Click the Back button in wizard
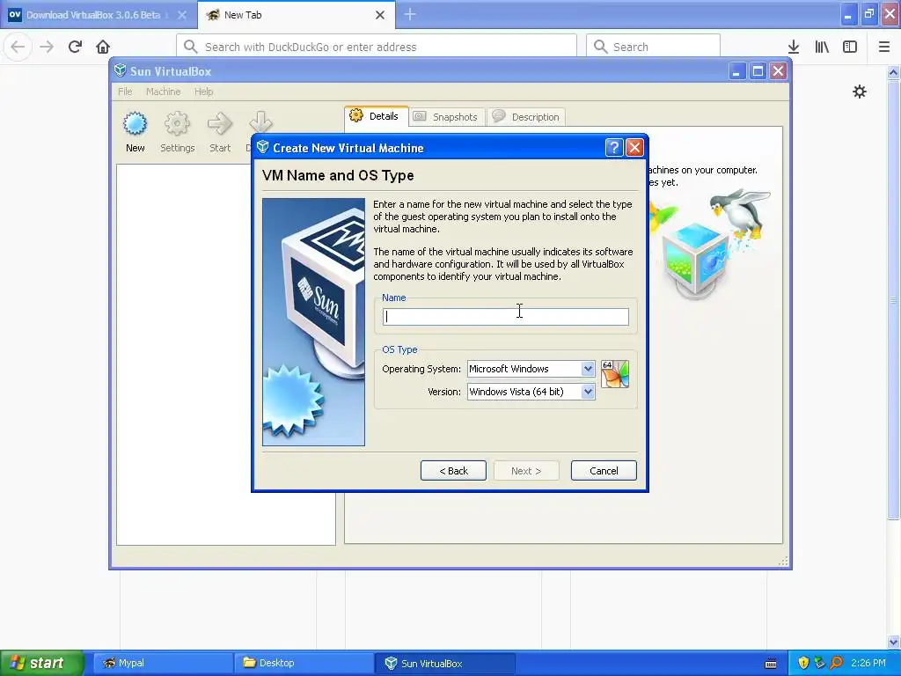The image size is (901, 676). [453, 471]
